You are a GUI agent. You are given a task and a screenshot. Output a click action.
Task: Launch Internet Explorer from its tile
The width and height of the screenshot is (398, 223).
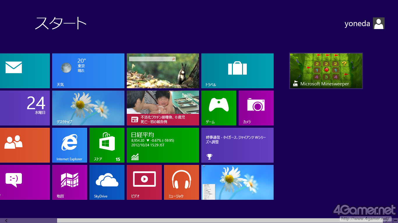[70, 145]
